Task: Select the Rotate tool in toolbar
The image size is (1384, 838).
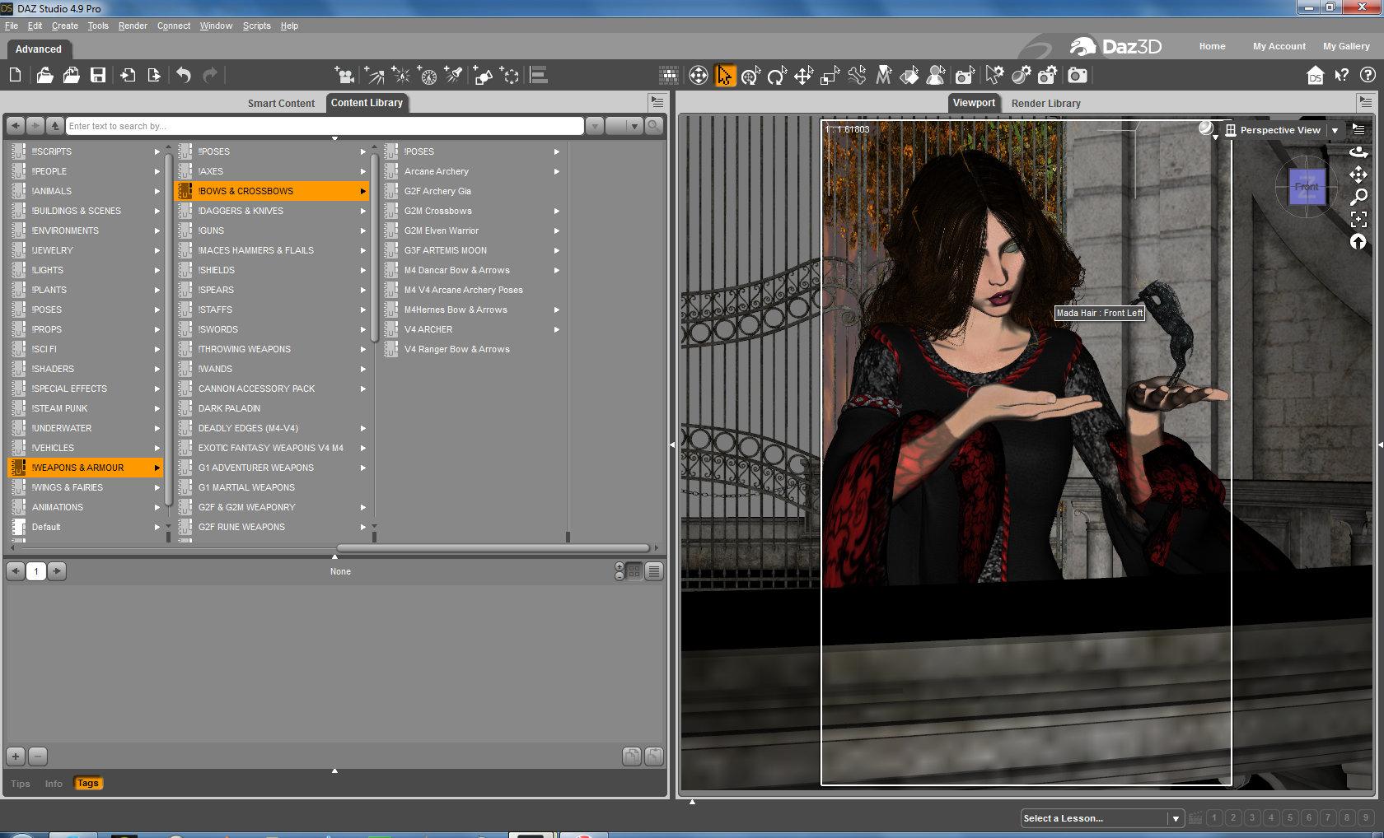Action: pos(776,77)
